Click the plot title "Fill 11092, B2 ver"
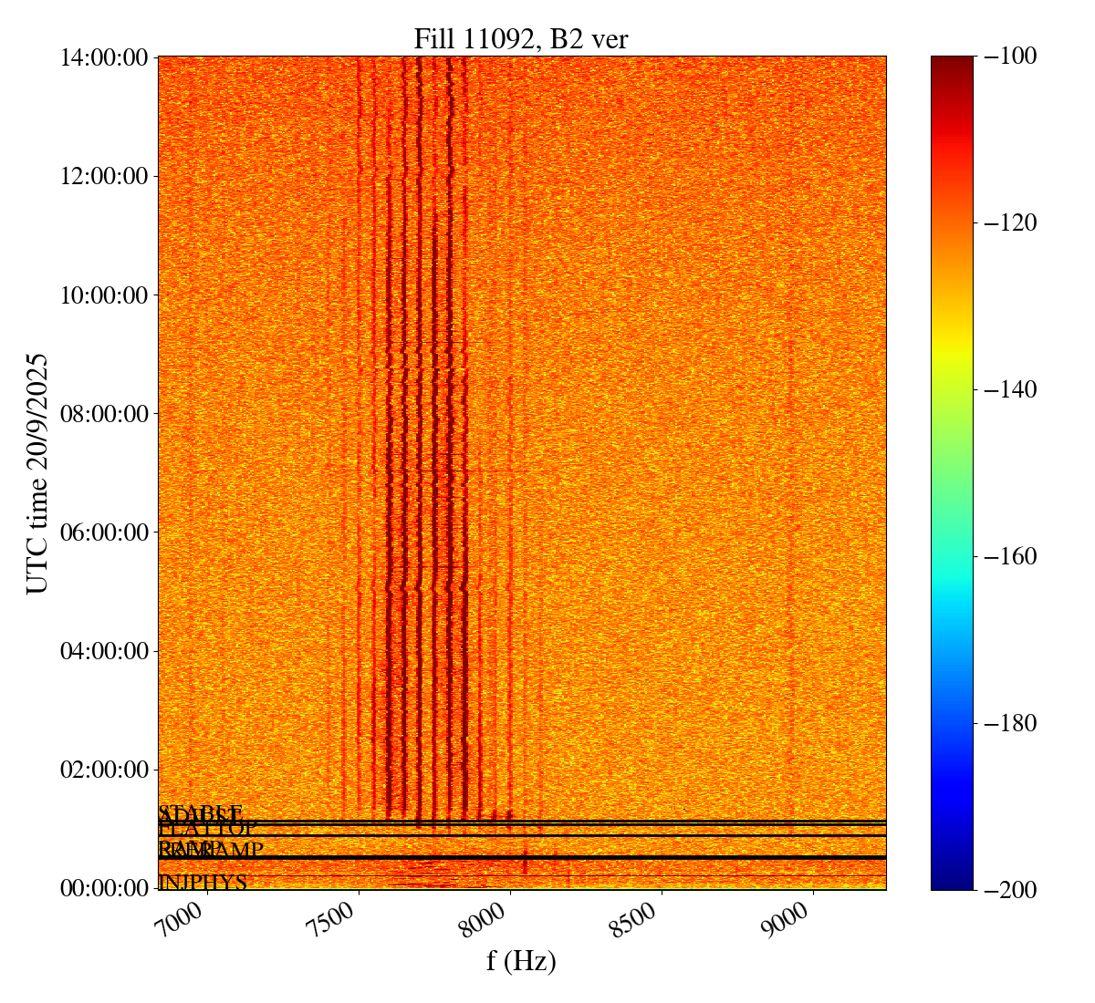 pos(521,38)
